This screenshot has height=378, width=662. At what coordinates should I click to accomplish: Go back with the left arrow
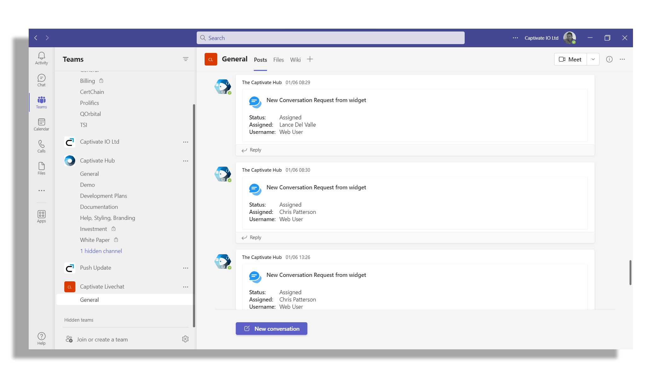36,38
